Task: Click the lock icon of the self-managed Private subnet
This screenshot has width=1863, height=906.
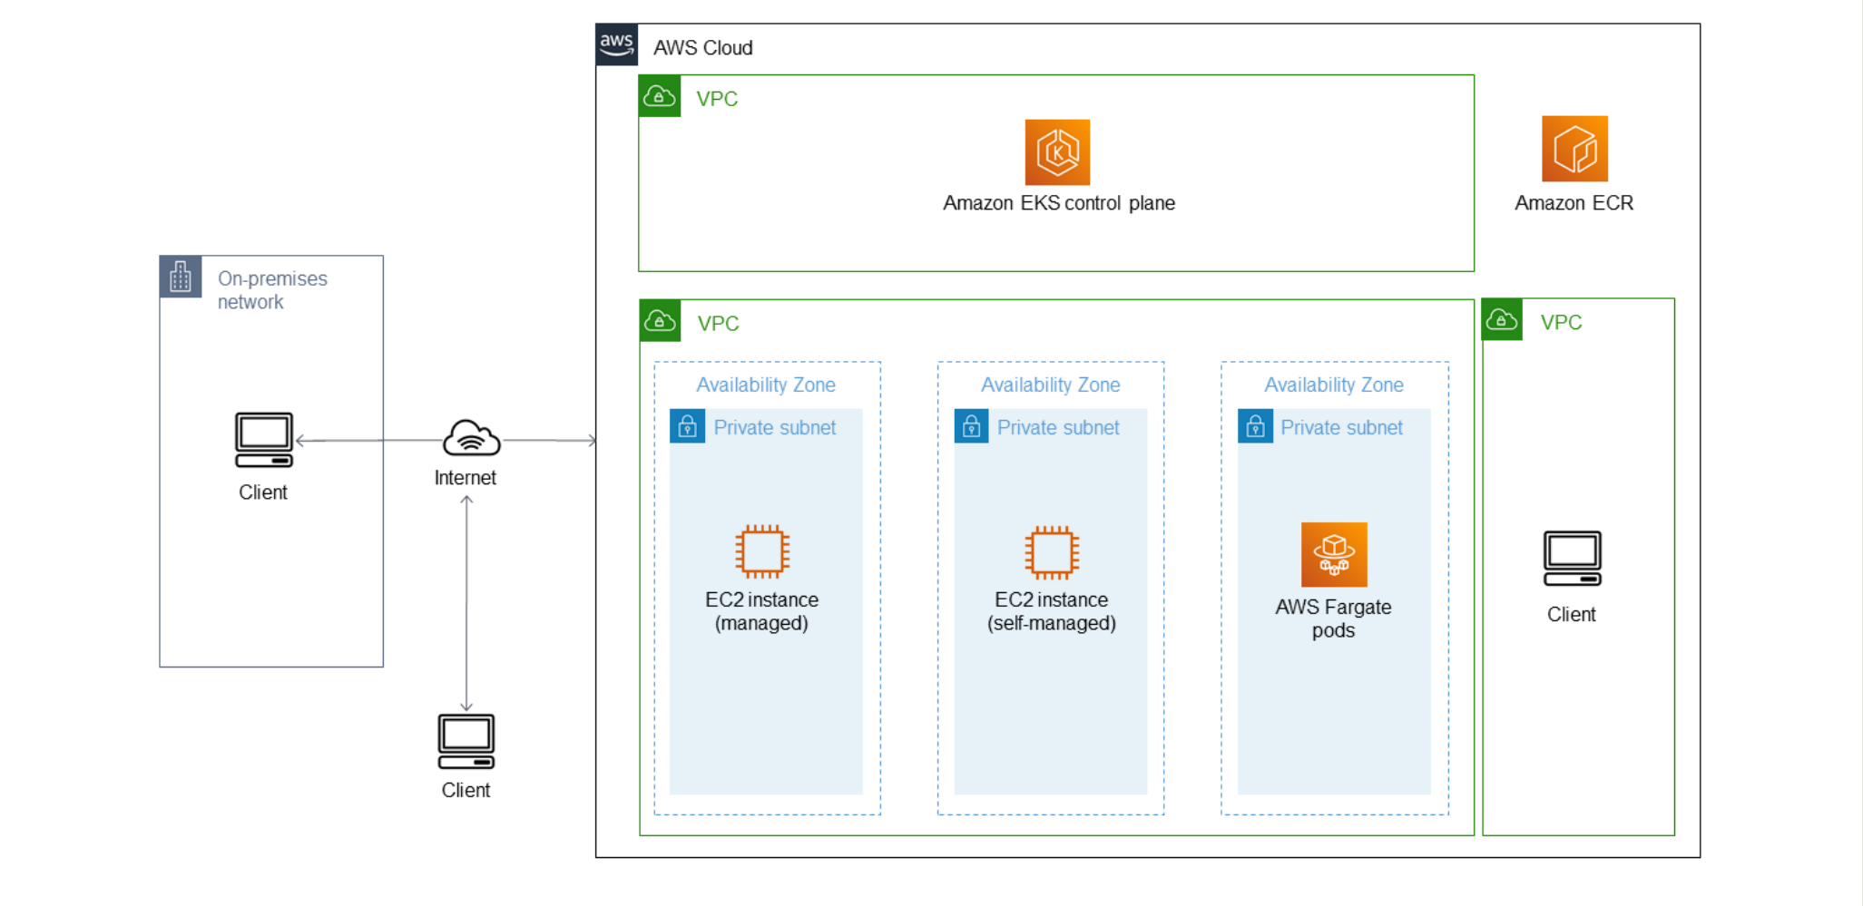Action: point(971,426)
